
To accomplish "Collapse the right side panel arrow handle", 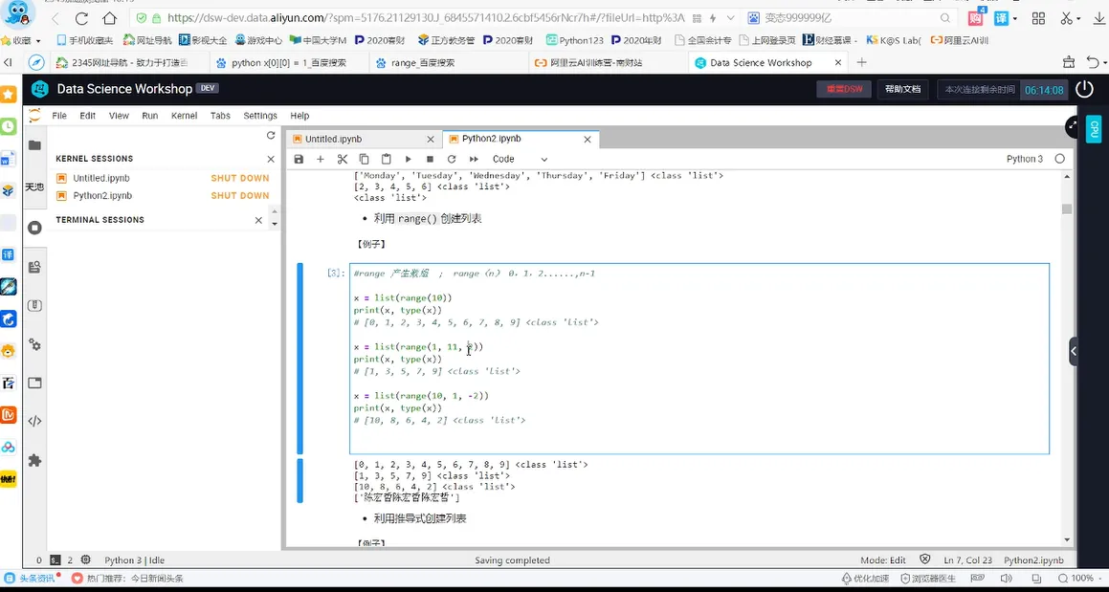I will click(x=1074, y=351).
